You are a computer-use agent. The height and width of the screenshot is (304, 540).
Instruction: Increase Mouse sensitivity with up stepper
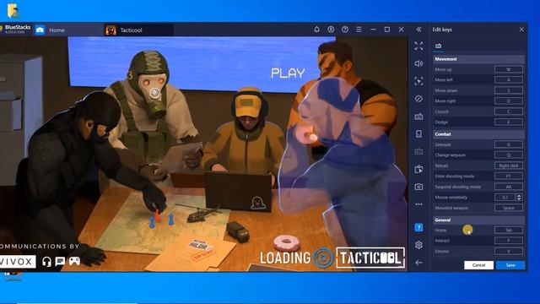520,195
